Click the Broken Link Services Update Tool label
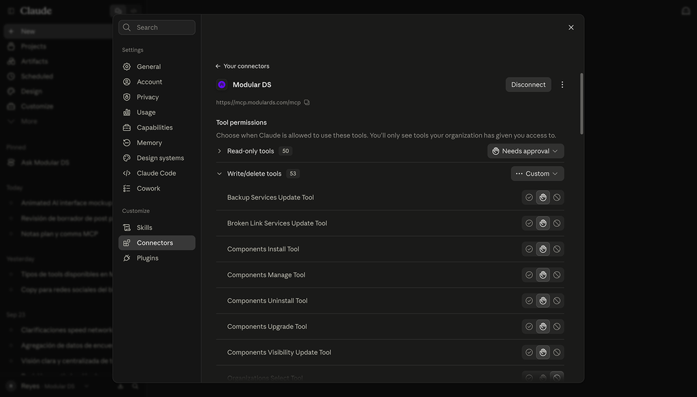This screenshot has width=697, height=397. pyautogui.click(x=277, y=223)
